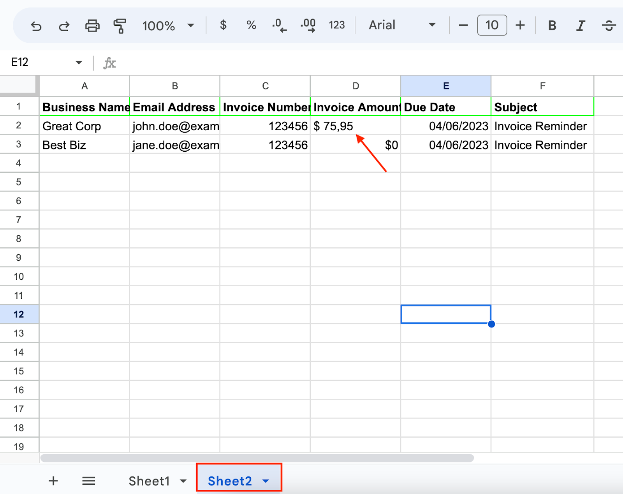The height and width of the screenshot is (494, 623).
Task: Add a new sheet with plus button
Action: pos(53,481)
